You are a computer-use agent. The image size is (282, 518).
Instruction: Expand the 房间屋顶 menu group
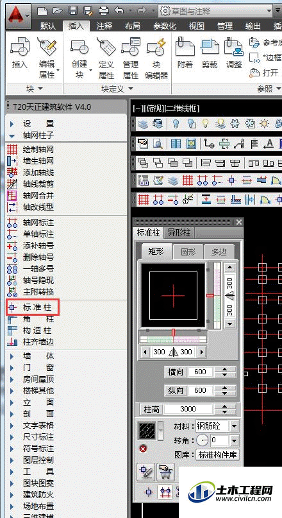(12, 379)
